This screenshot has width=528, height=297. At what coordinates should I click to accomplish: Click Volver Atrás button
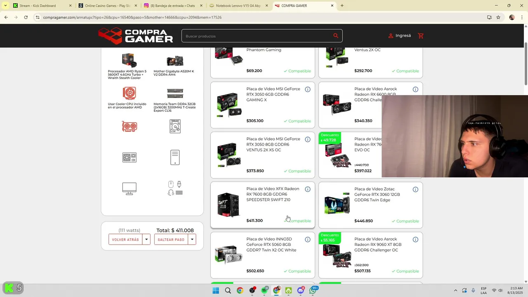click(x=125, y=240)
